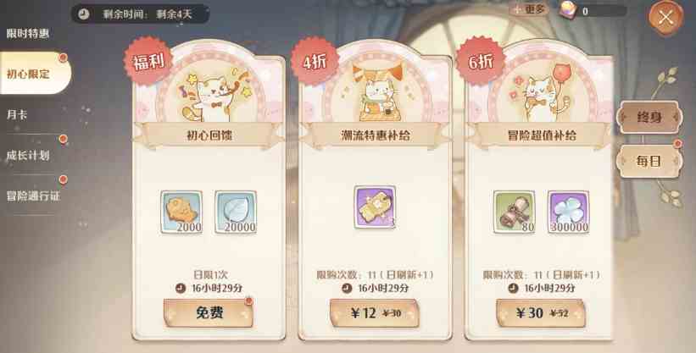Screen dimensions: 696x353
Task: Switch to the 每日 category button
Action: pos(649,162)
